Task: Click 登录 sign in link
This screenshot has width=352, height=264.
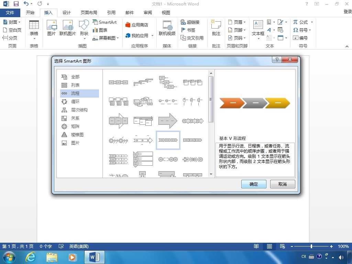Action: pos(348,12)
